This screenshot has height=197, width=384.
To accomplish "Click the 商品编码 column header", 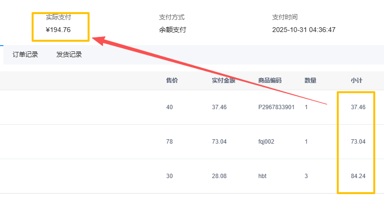I will (270, 81).
